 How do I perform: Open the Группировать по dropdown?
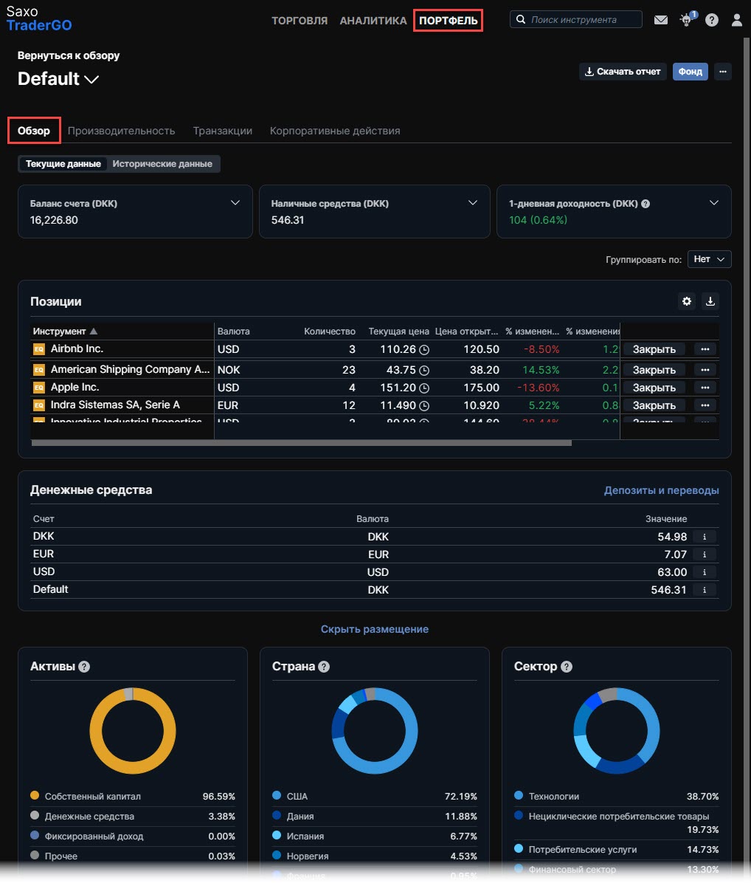[x=709, y=259]
